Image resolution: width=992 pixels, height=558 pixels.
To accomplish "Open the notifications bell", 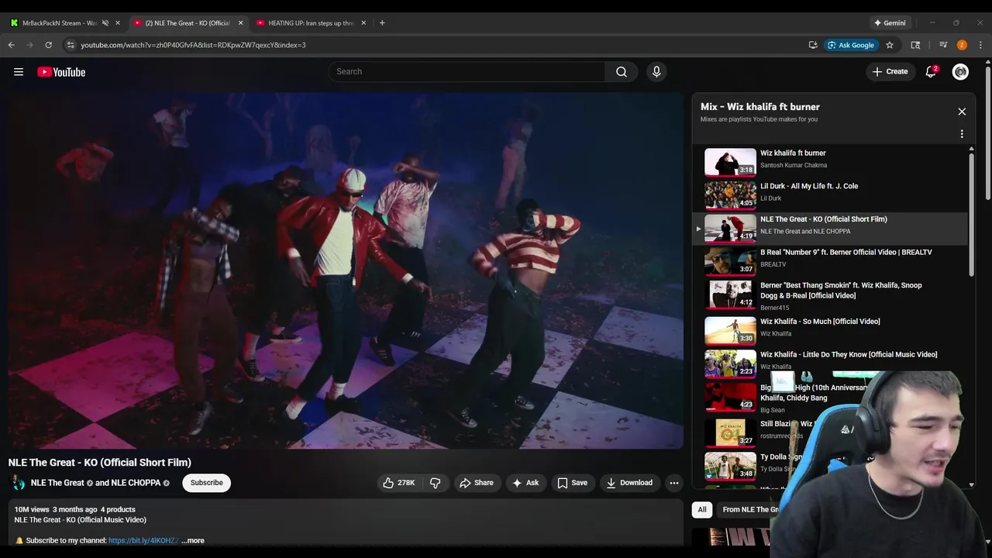I will point(931,72).
